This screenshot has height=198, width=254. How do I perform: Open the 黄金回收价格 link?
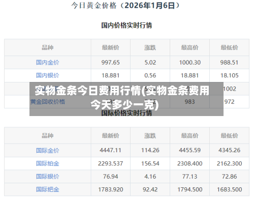pos(48,102)
